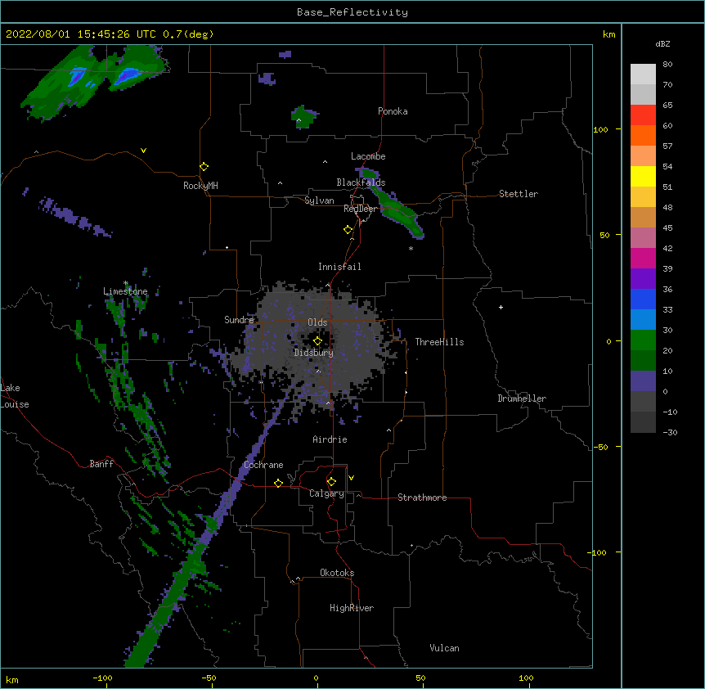705x689 pixels.
Task: Click the yellow diamond marker inside Calgary
Action: (x=331, y=482)
